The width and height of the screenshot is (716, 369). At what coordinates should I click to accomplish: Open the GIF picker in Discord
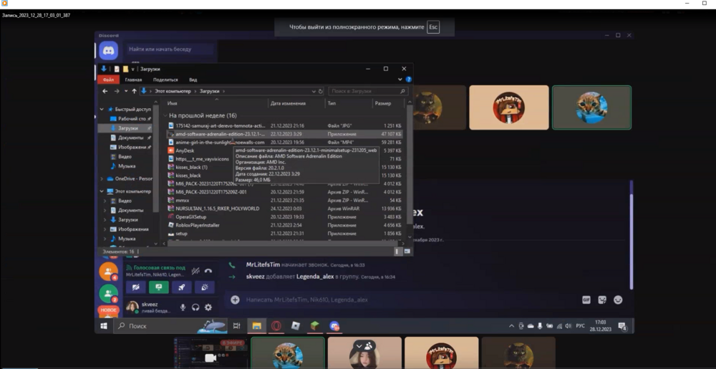pyautogui.click(x=586, y=300)
